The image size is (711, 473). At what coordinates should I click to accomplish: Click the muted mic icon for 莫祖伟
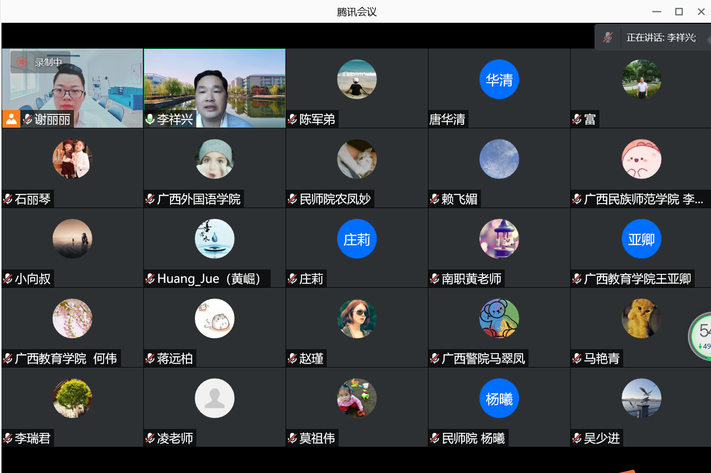(293, 438)
